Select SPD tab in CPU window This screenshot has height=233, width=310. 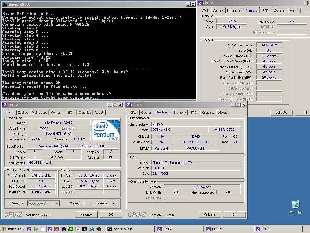coord(70,113)
